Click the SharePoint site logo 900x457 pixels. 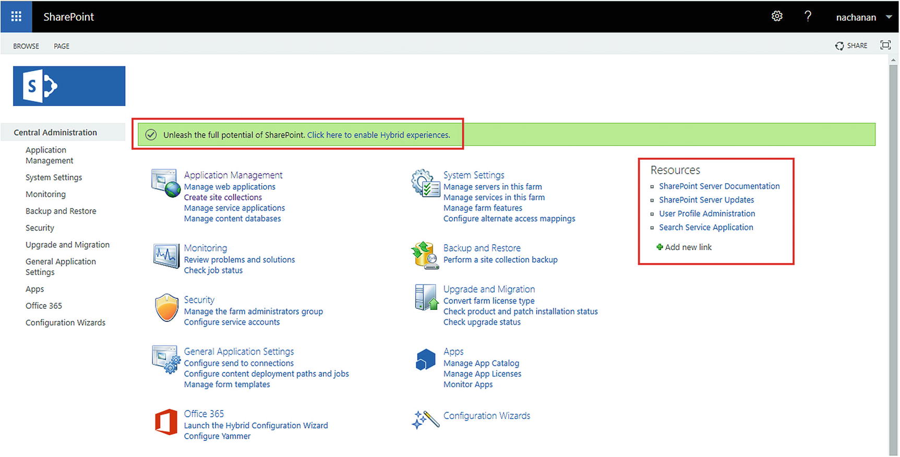(69, 86)
